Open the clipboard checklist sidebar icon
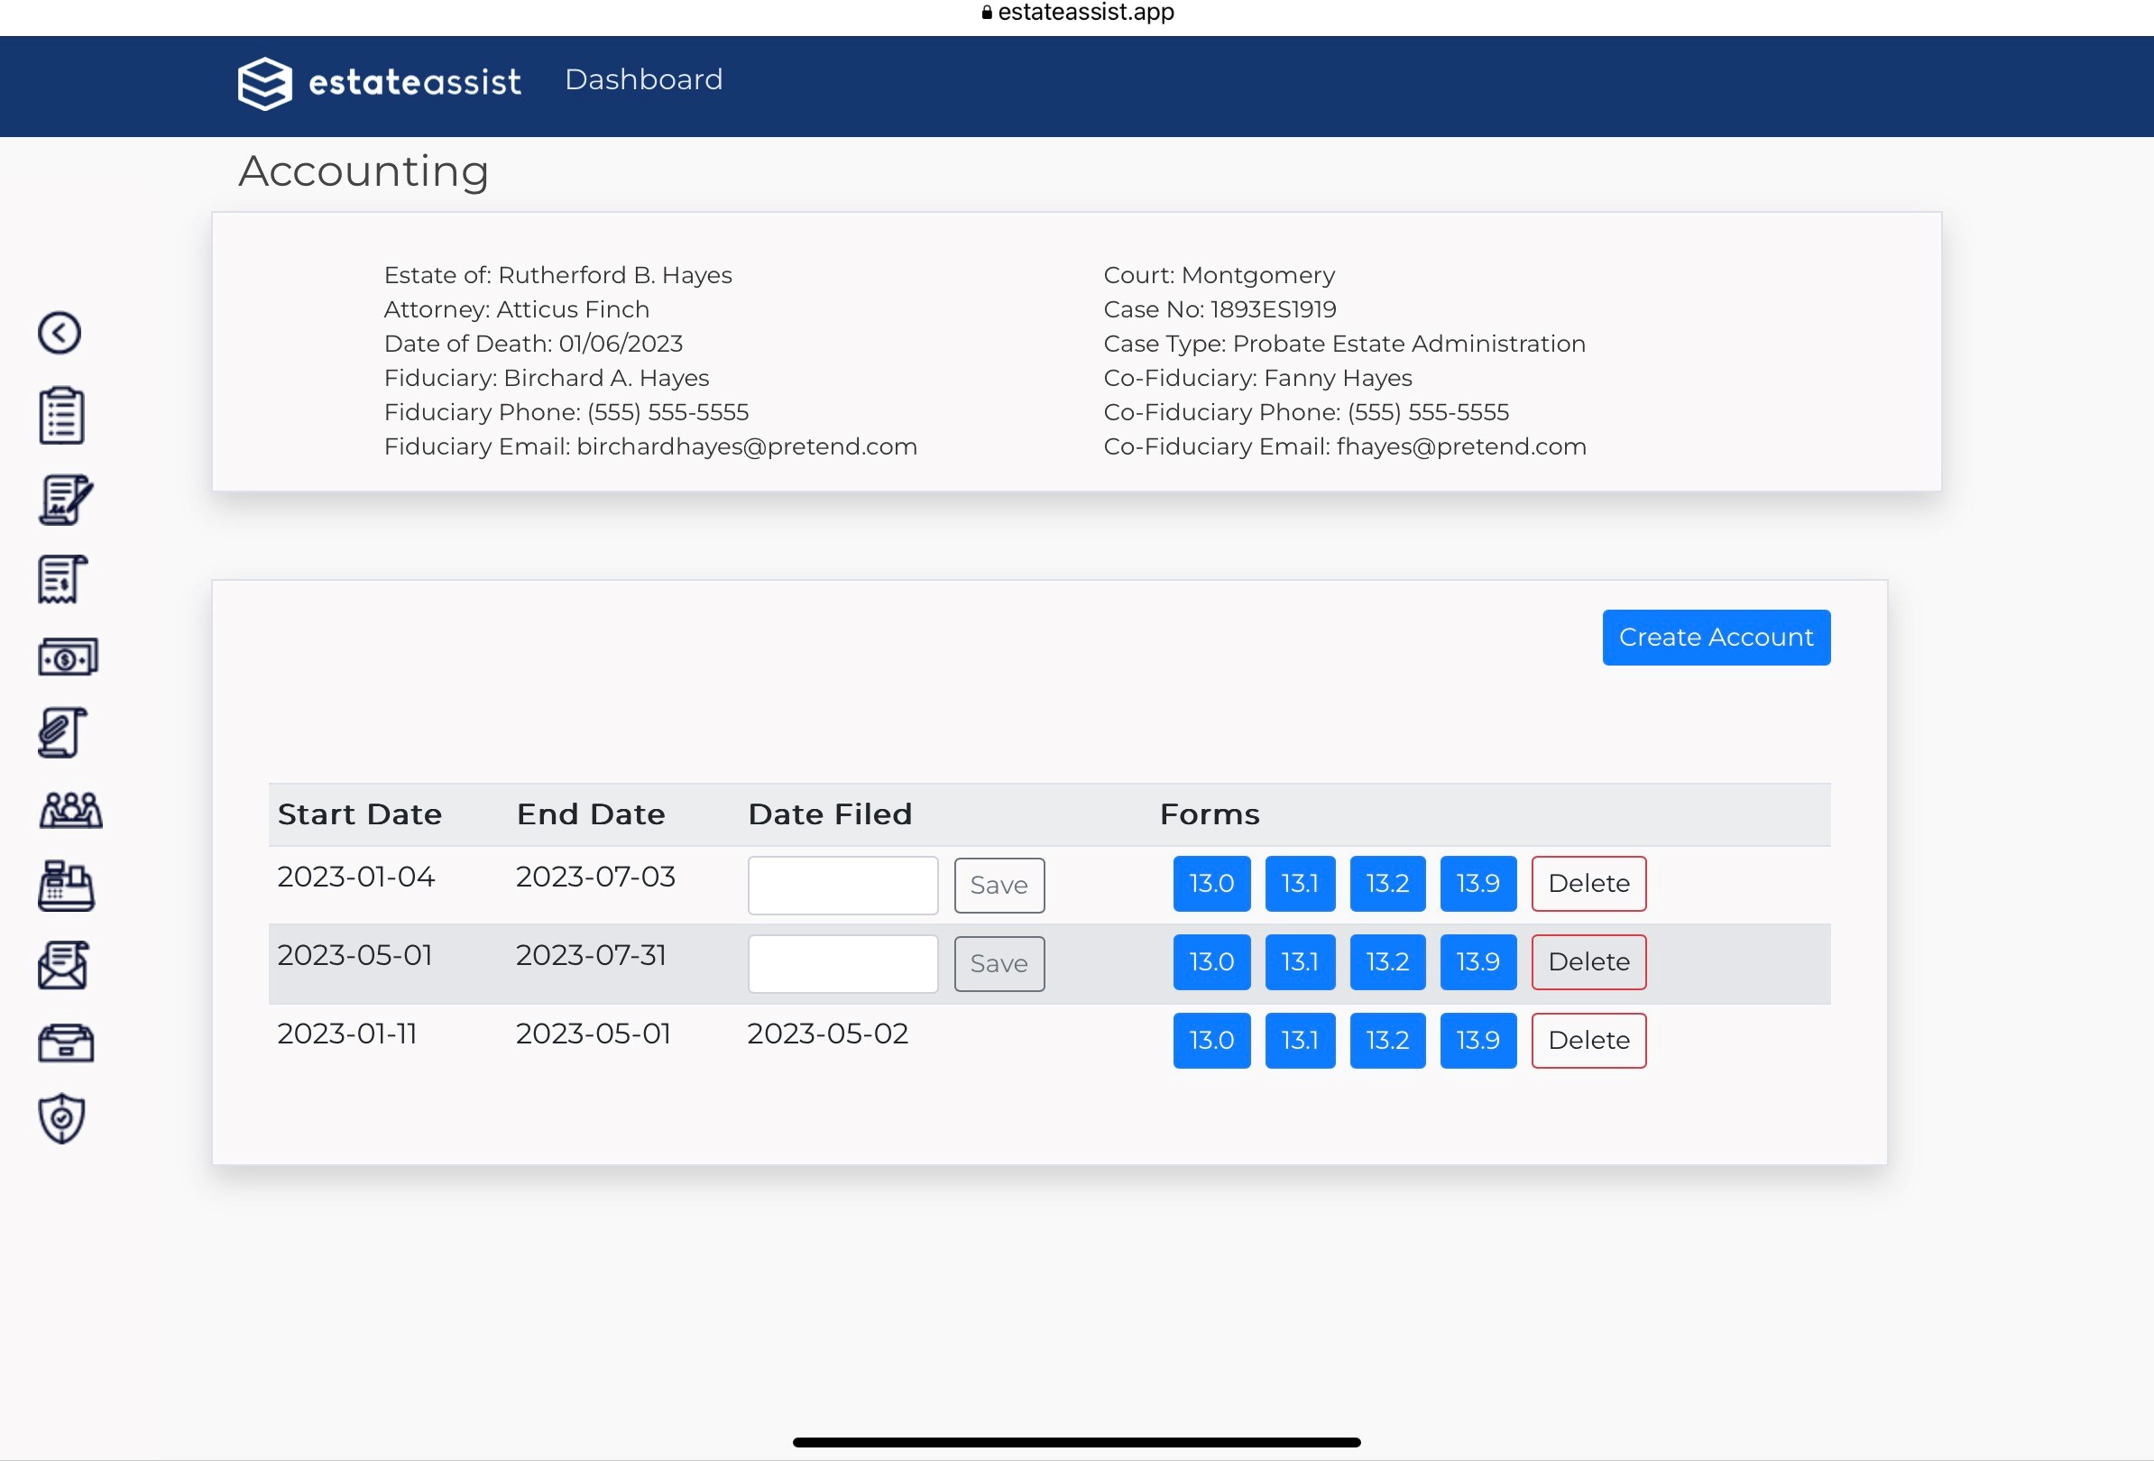 click(62, 415)
